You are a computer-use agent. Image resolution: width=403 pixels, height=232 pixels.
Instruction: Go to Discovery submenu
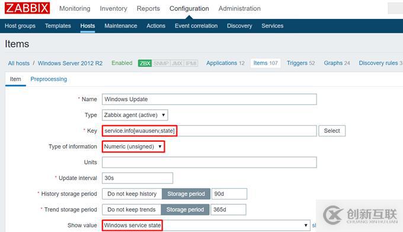(239, 26)
